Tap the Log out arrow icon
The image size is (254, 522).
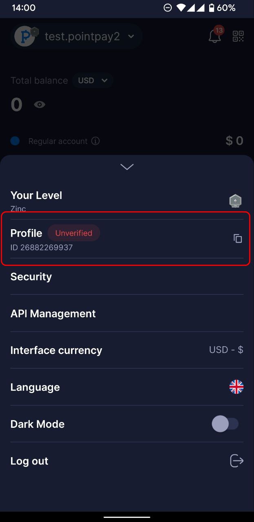[236, 461]
